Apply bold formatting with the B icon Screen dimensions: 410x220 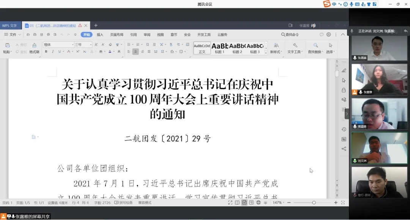pyautogui.click(x=46, y=51)
